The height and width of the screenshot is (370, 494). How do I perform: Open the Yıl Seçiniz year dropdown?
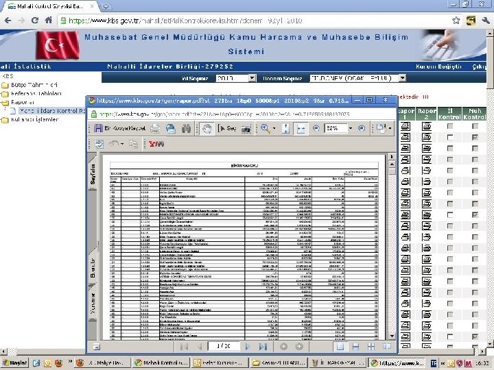235,78
